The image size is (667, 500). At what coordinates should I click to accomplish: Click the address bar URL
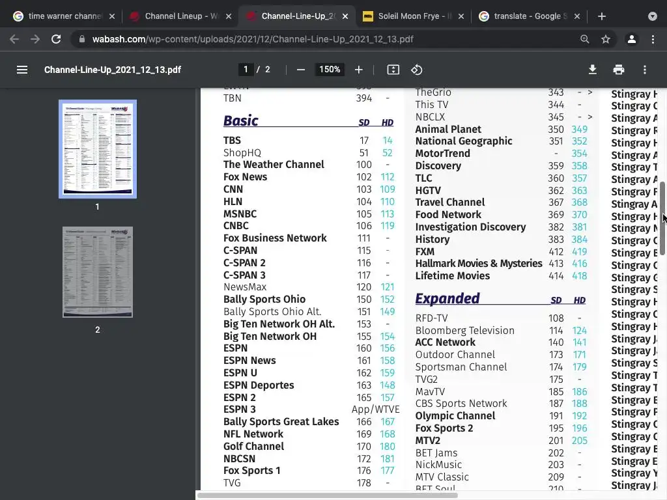(253, 39)
